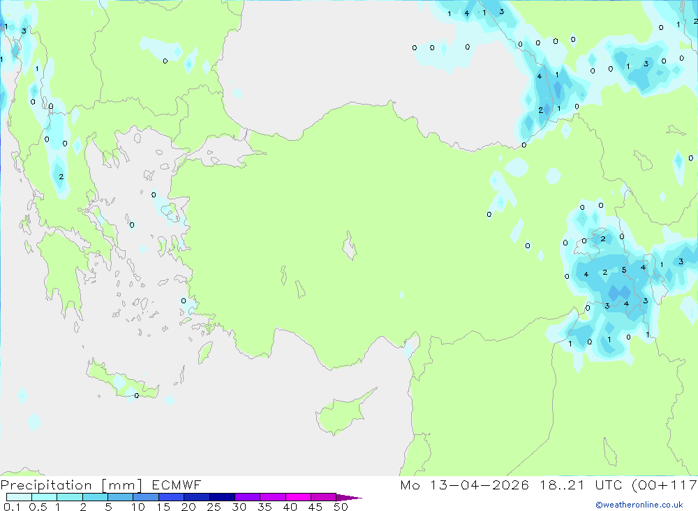Click the '5' precipitation value on the map

pos(624,270)
